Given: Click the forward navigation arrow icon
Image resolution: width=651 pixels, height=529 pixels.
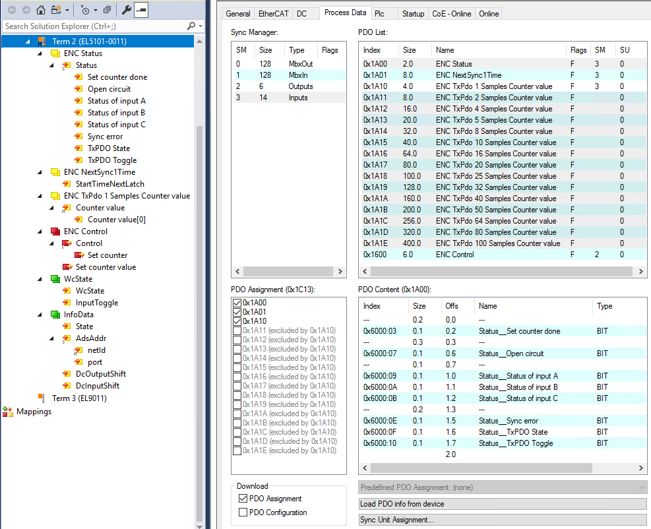Looking at the screenshot, I should (26, 10).
